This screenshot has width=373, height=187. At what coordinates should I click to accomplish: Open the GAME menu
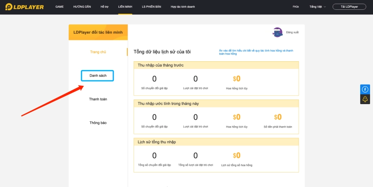tap(59, 7)
